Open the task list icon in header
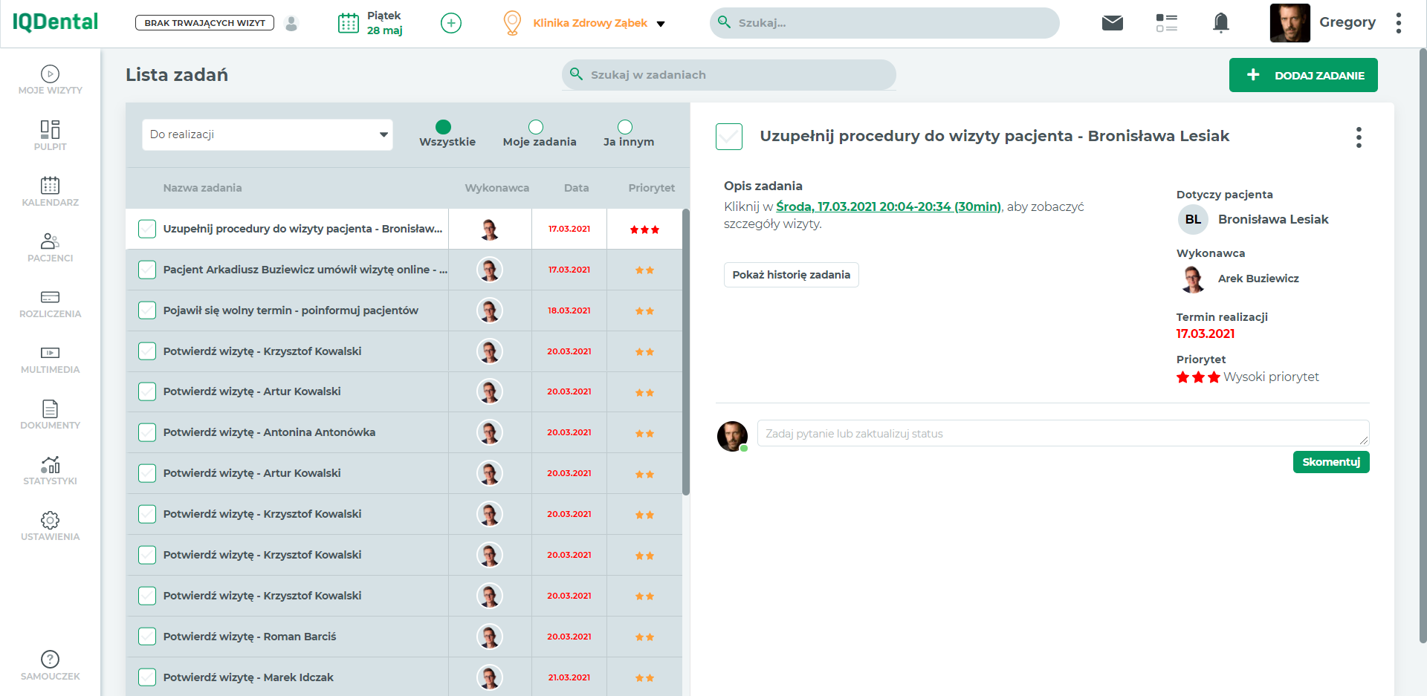 click(1166, 23)
